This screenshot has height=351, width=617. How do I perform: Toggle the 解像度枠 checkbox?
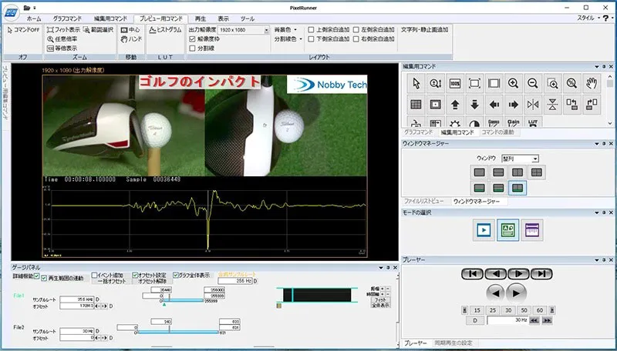[x=193, y=38]
